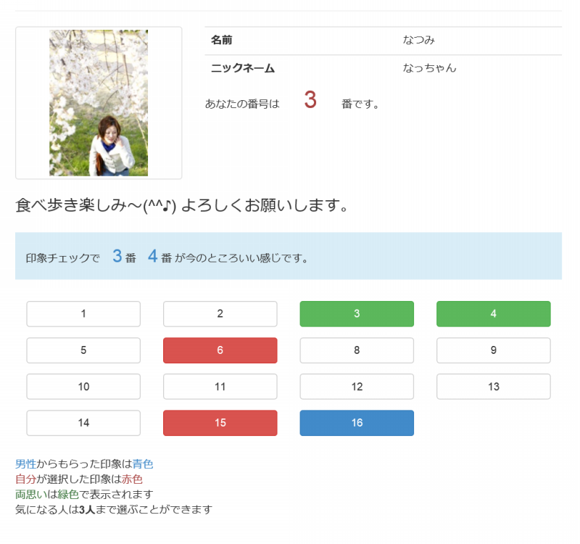Deselect the red number 6 button
This screenshot has height=544, width=580.
pos(220,350)
